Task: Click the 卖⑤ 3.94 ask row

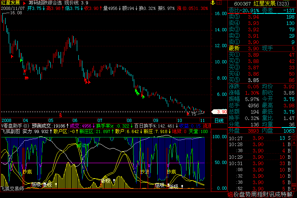Action: (x=262, y=17)
